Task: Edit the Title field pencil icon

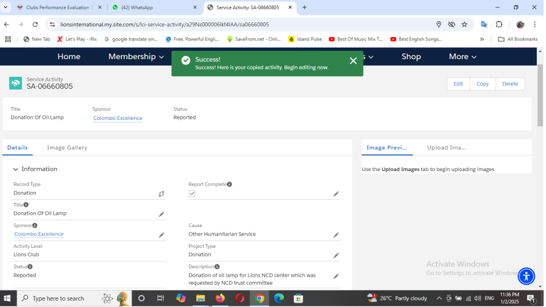Action: coord(162,214)
